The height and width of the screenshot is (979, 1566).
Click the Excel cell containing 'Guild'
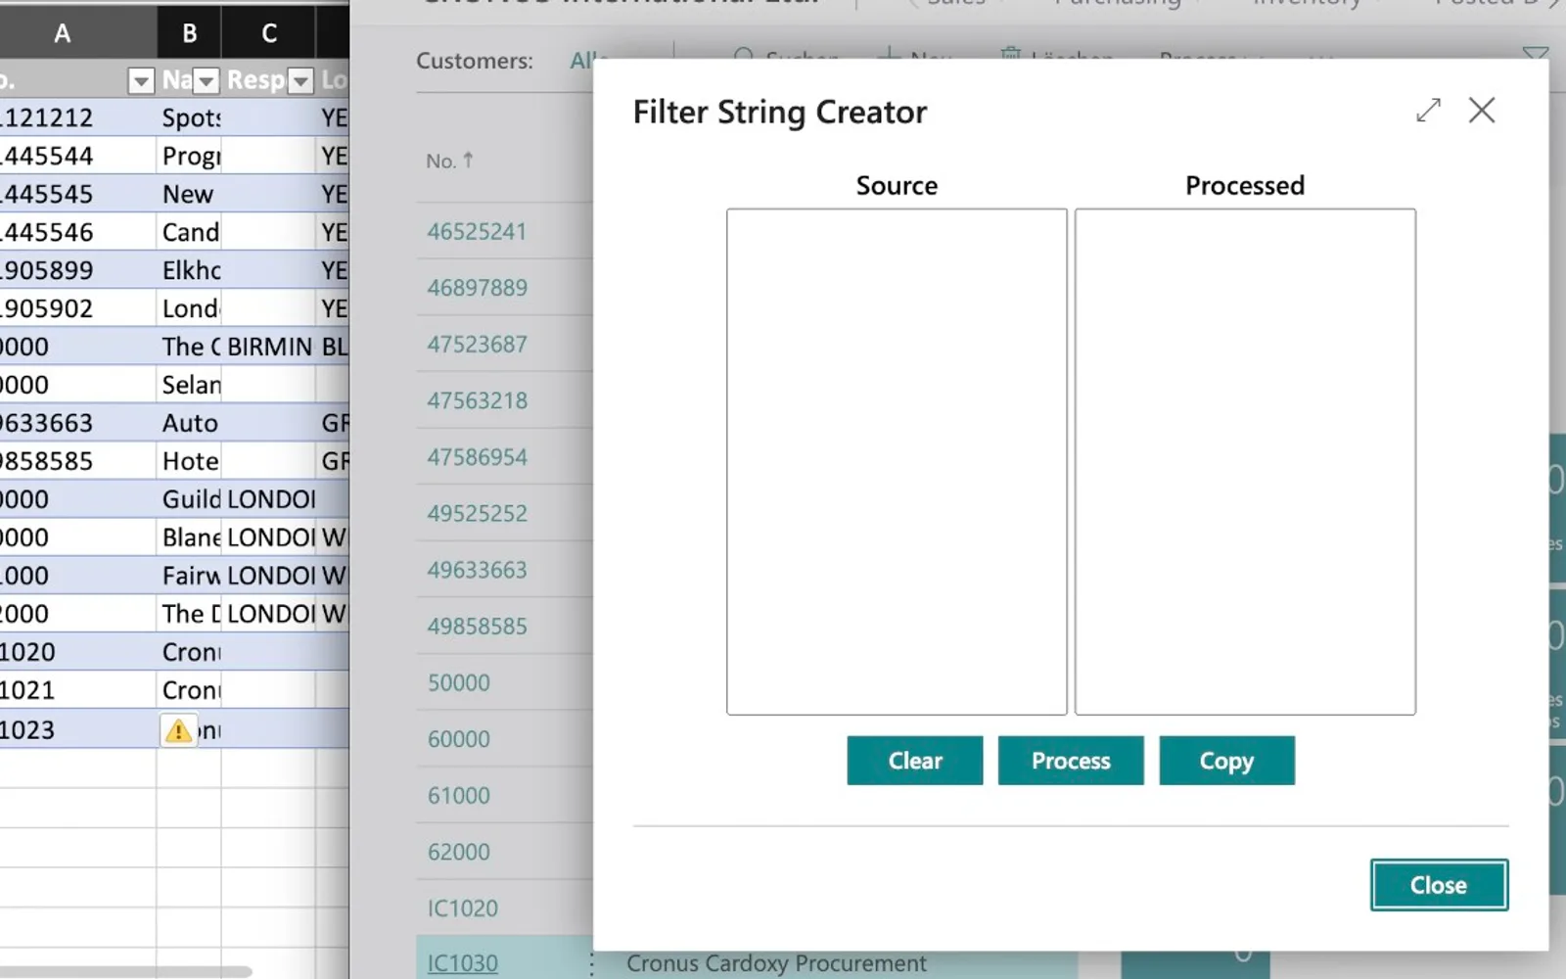point(189,499)
